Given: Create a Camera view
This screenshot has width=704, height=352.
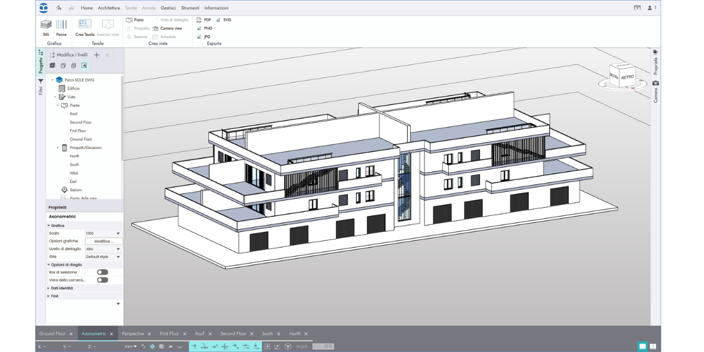Looking at the screenshot, I should (167, 28).
